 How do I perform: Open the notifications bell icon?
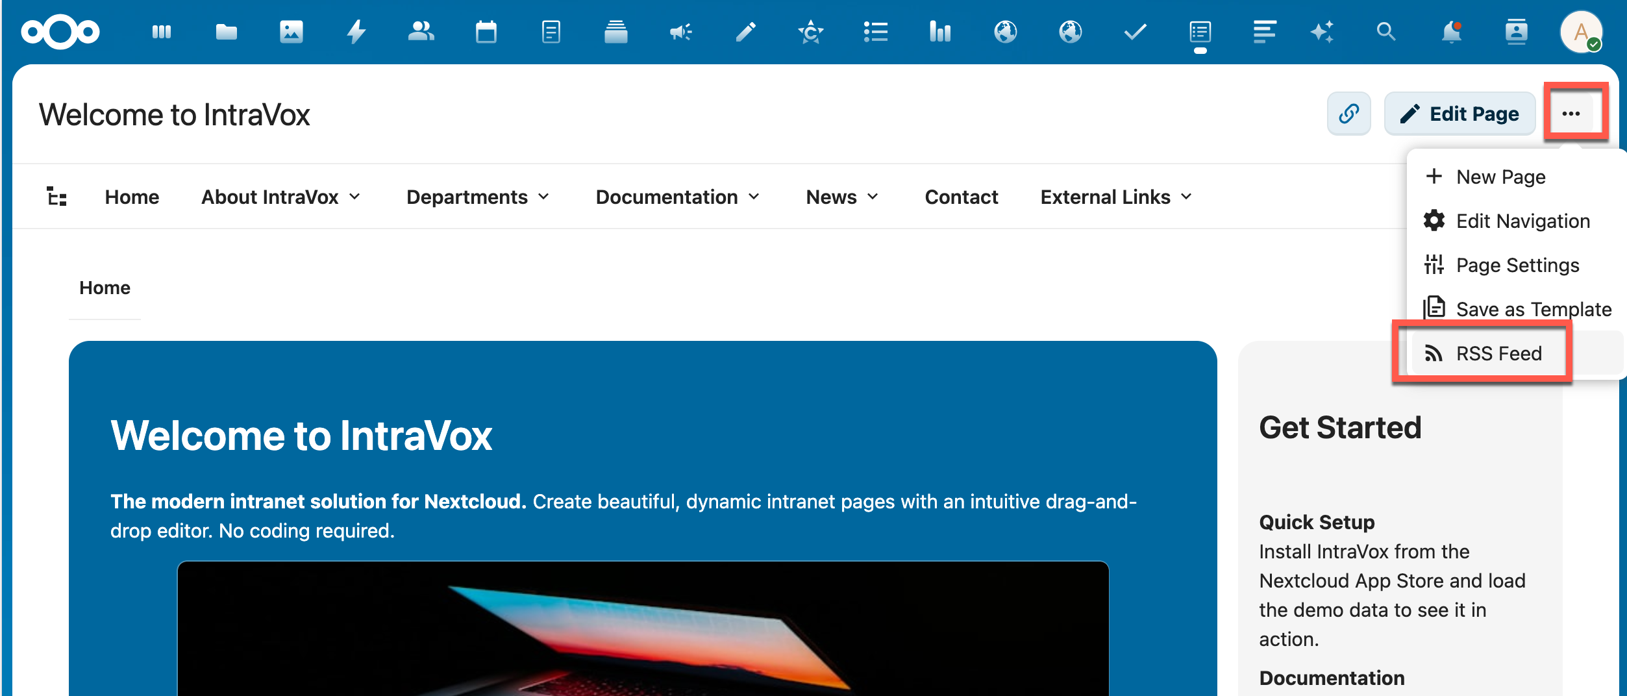tap(1451, 31)
